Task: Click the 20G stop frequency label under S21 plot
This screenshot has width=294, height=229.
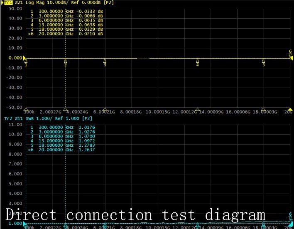Action: (288, 112)
